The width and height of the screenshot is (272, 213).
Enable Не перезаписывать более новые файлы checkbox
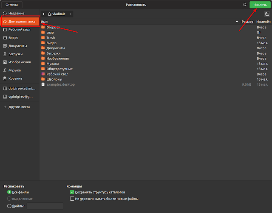(x=72, y=199)
